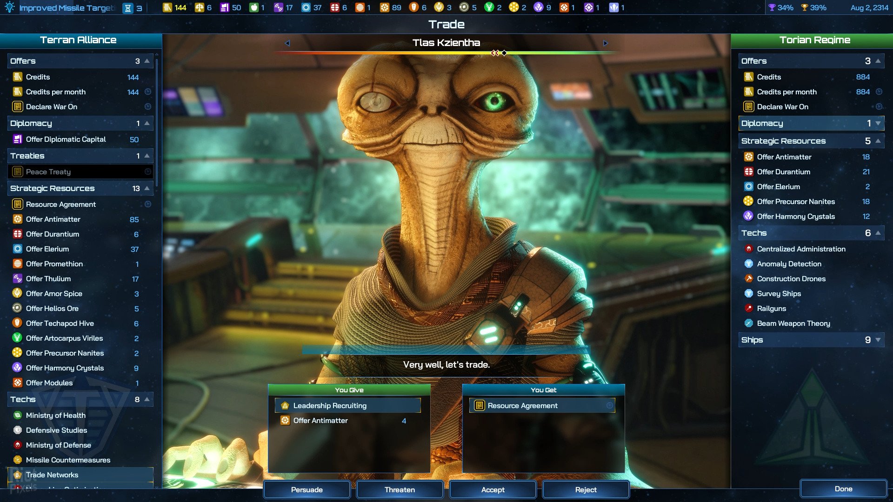Click the Persuade button
The width and height of the screenshot is (893, 502).
pos(307,489)
